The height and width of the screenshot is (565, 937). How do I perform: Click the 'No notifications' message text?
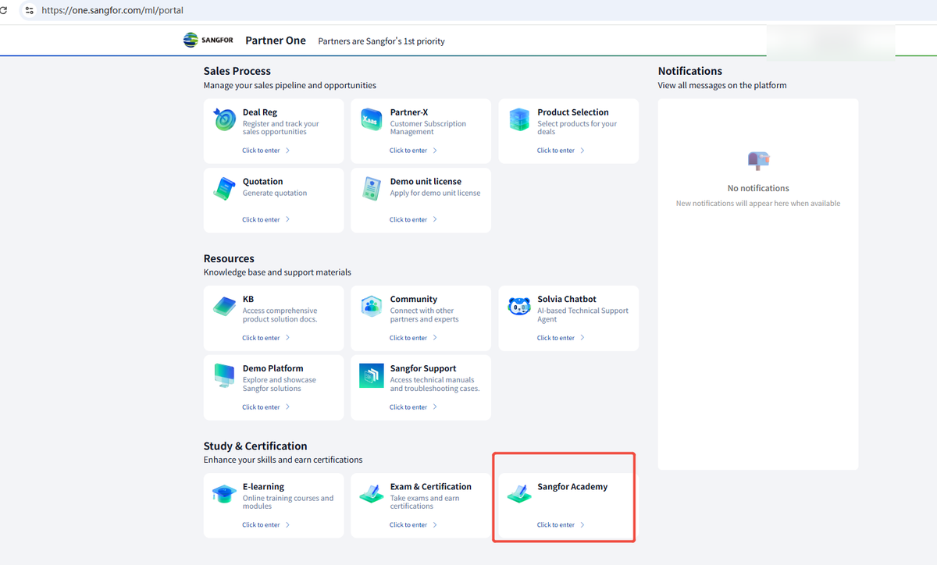(758, 188)
